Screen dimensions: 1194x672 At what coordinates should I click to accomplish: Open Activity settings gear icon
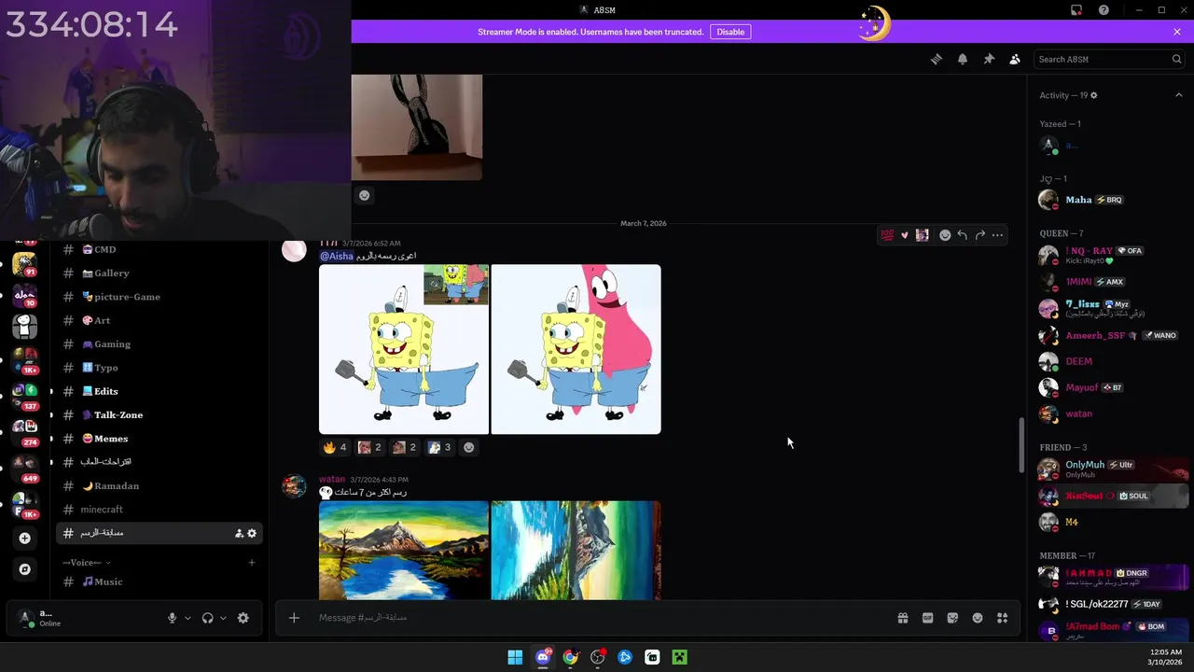(1094, 95)
